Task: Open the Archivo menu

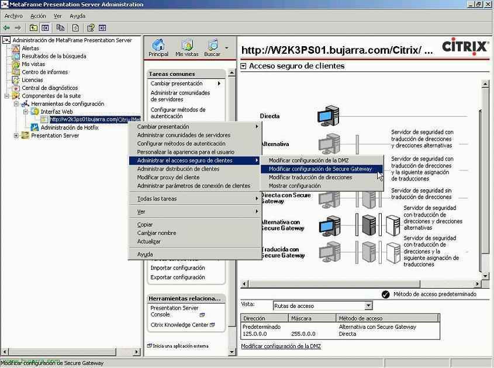Action: point(13,16)
